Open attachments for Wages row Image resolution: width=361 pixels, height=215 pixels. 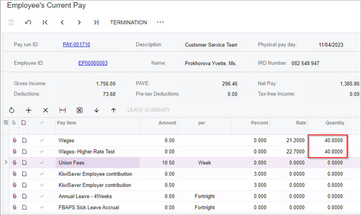[15, 140]
